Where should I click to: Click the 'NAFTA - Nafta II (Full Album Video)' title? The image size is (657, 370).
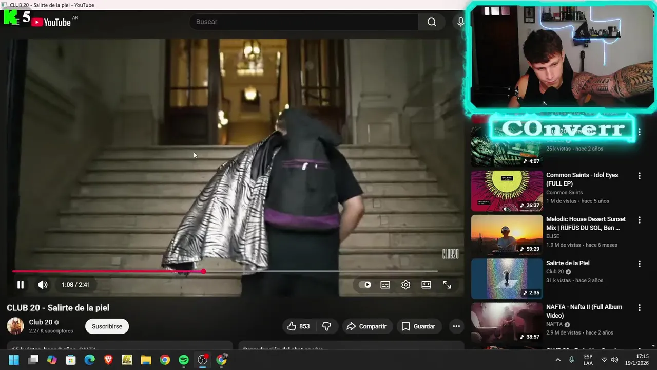point(584,311)
